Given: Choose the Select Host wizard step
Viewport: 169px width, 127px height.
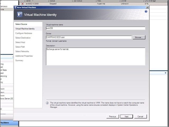Looking at the screenshot, I should (20, 42).
